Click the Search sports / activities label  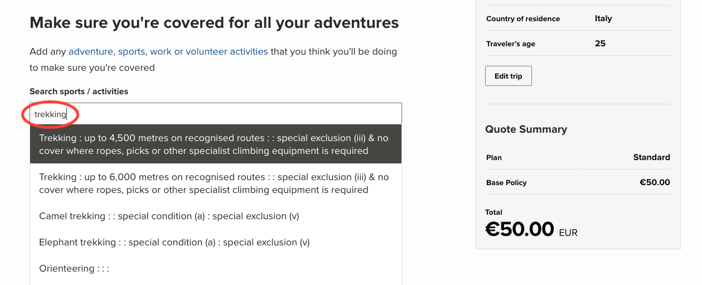[79, 91]
